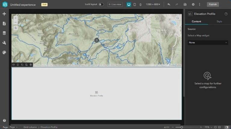The height and width of the screenshot is (129, 231).
Task: Click the Live view button
Action: 115,4
